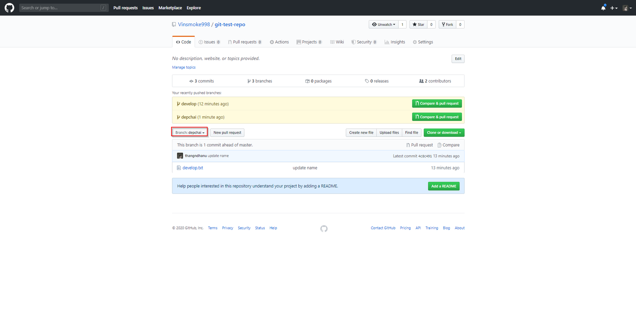Click the footer GitHub logo

[324, 229]
